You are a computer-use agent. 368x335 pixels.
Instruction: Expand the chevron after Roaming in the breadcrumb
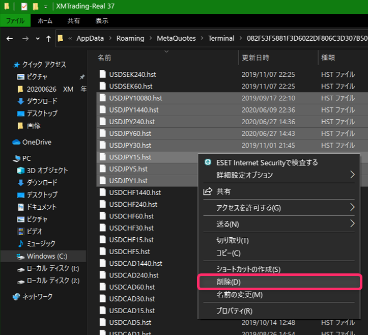(x=151, y=38)
